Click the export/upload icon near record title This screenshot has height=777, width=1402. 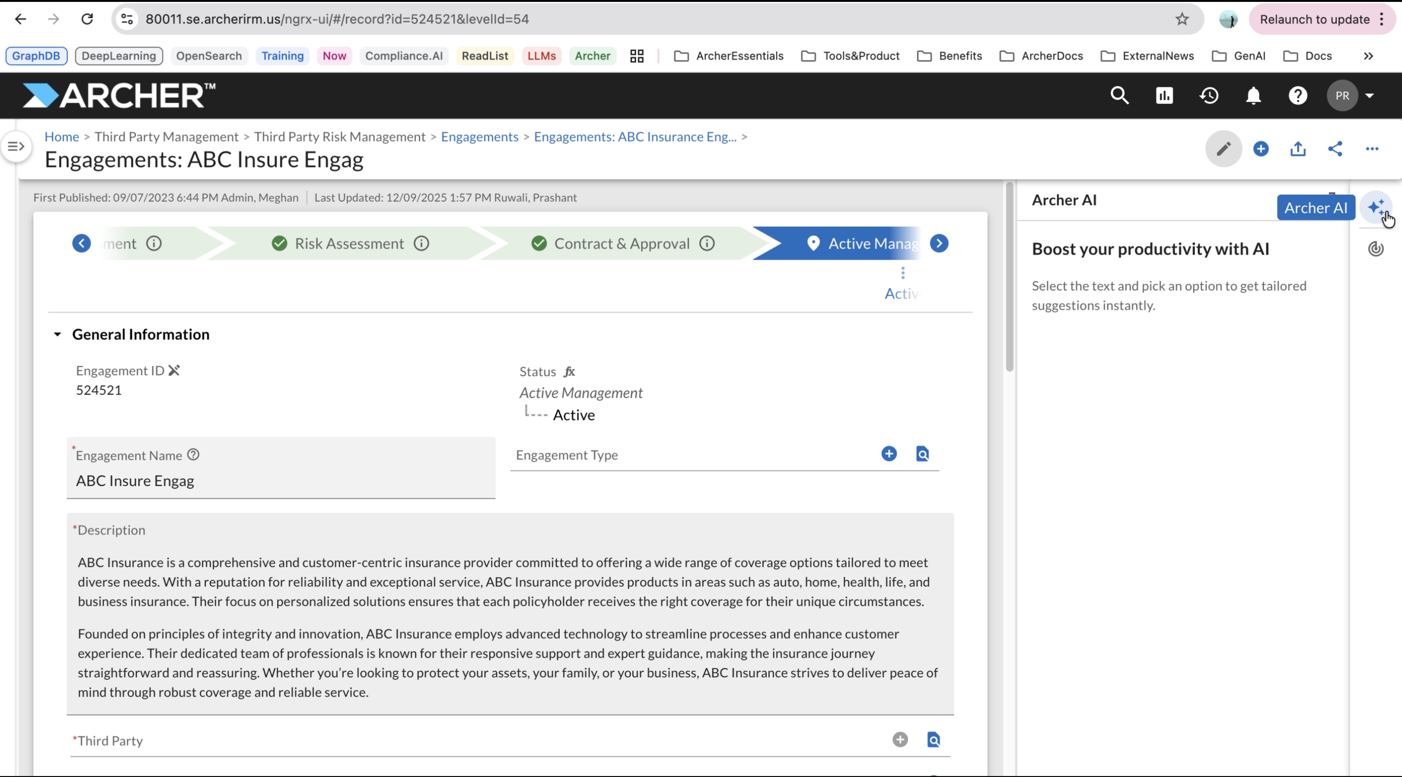tap(1298, 148)
